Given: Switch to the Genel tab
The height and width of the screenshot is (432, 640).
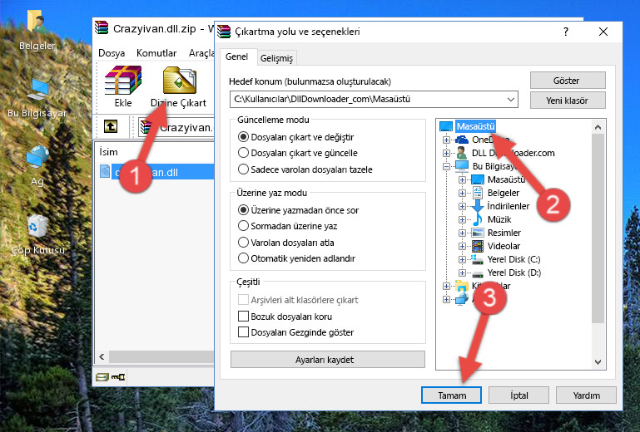Looking at the screenshot, I should pyautogui.click(x=236, y=56).
